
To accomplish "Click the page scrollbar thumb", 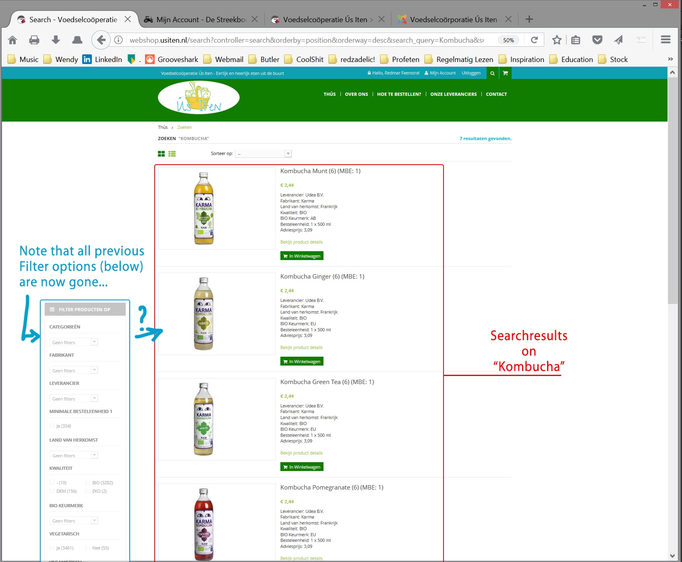I will click(672, 190).
